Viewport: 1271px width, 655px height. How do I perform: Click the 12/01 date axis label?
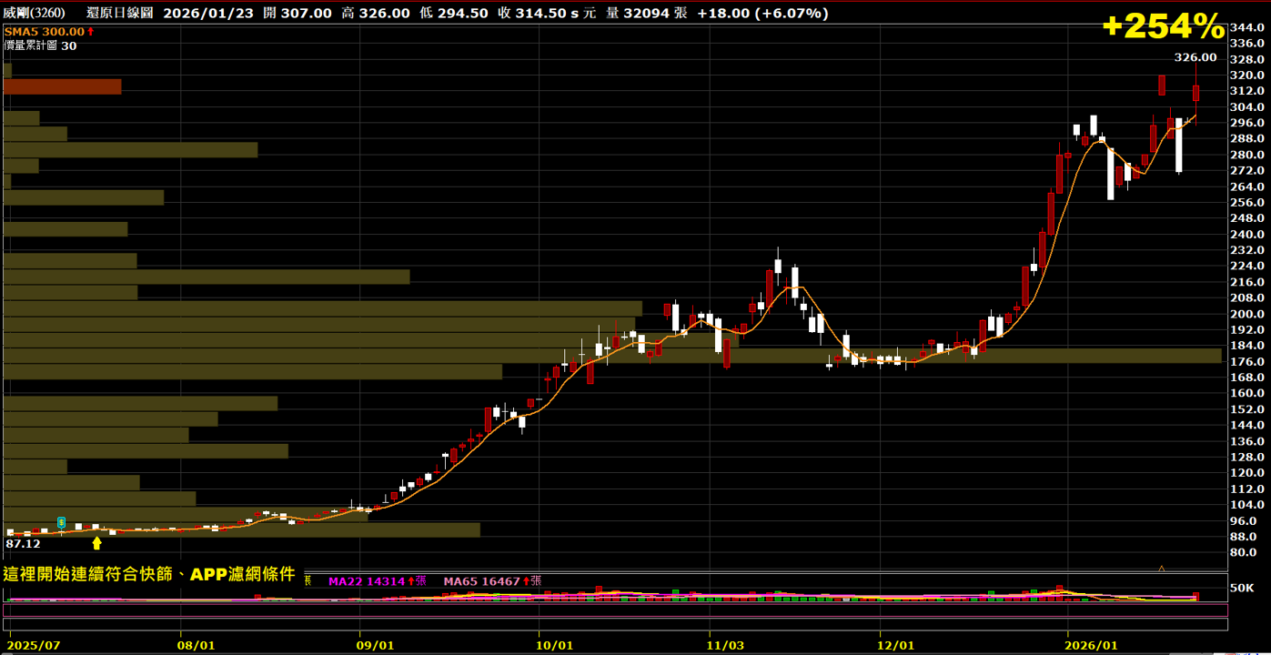[x=896, y=644]
